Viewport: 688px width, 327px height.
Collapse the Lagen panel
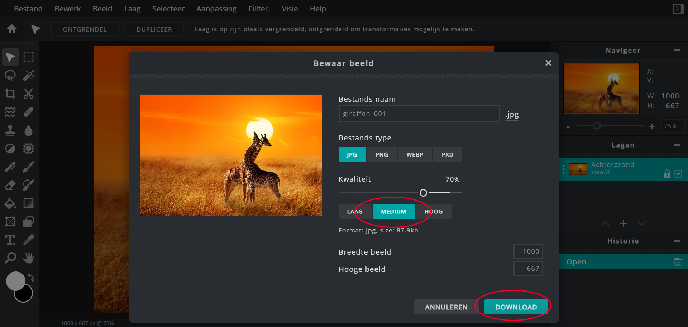[x=677, y=145]
